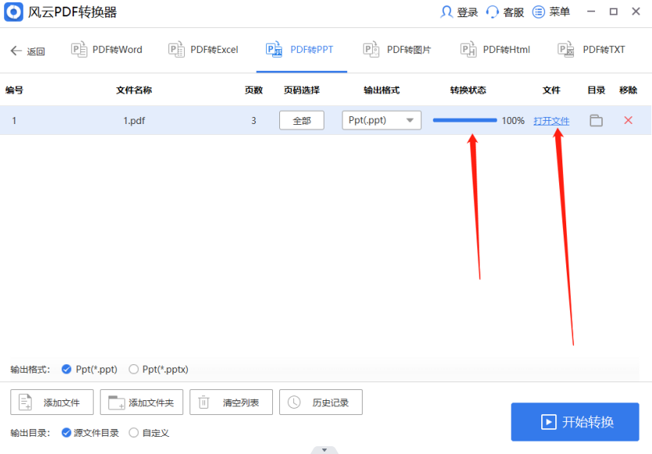Screen dimensions: 652x454
Task: Open output folder icon for 1.pdf
Action: (x=597, y=121)
